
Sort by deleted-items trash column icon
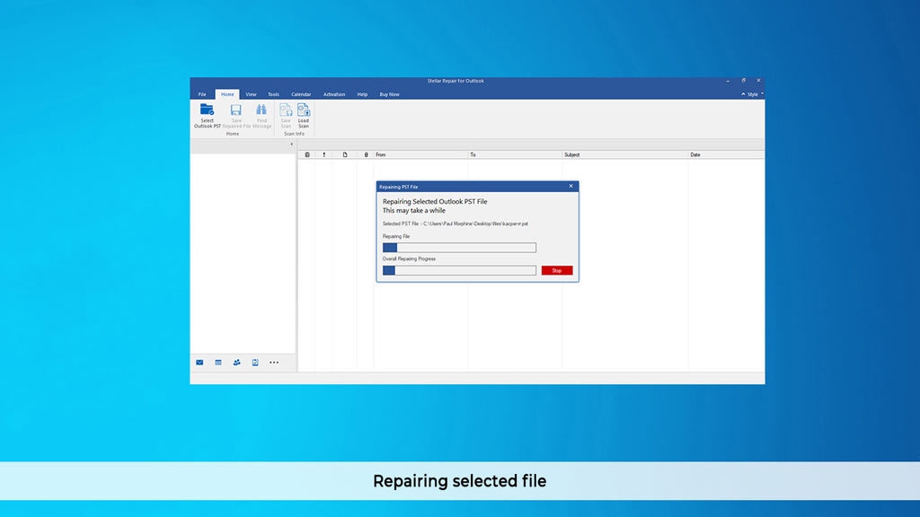(x=307, y=154)
